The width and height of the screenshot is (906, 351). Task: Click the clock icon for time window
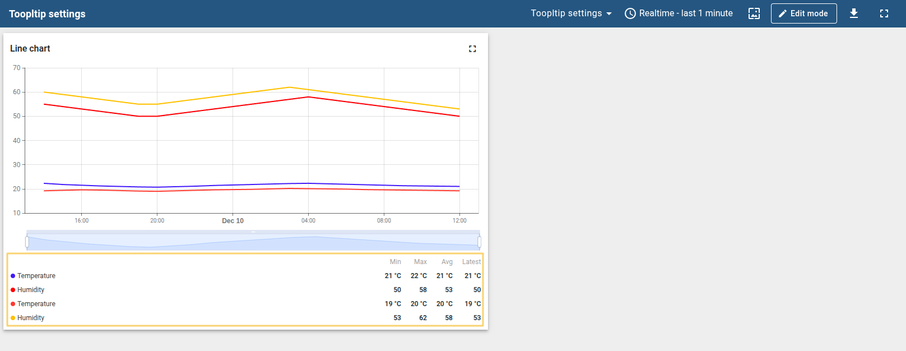point(630,13)
